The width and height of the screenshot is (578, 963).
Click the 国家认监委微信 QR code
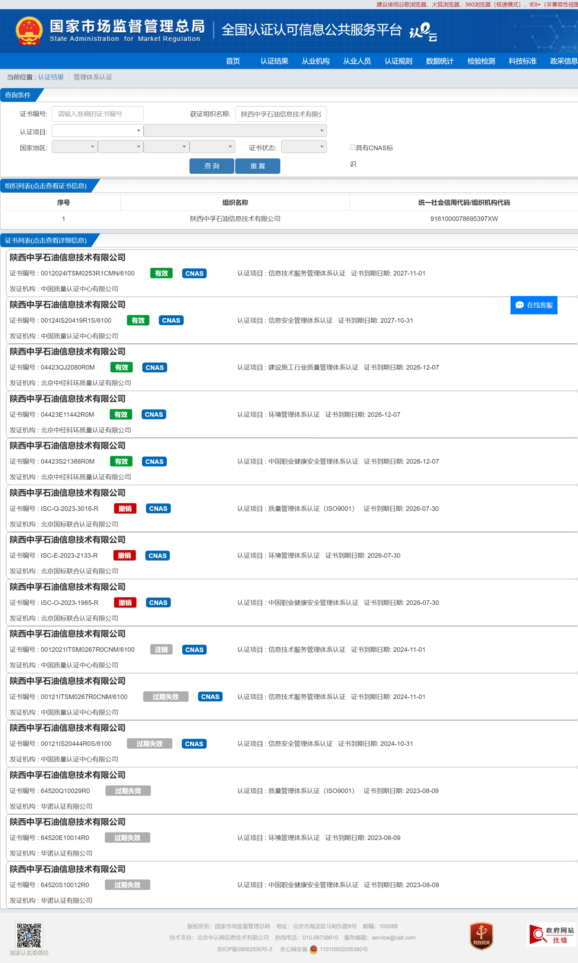(x=29, y=935)
